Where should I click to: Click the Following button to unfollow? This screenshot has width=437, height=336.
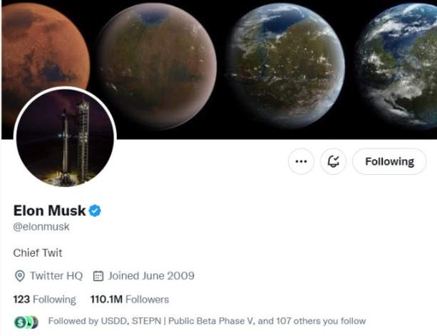tap(389, 161)
